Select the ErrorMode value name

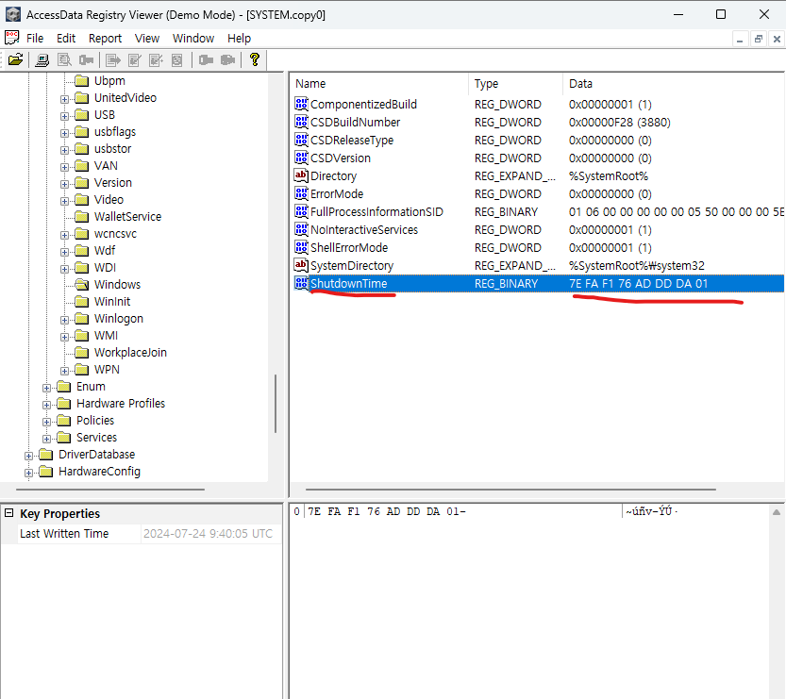336,194
